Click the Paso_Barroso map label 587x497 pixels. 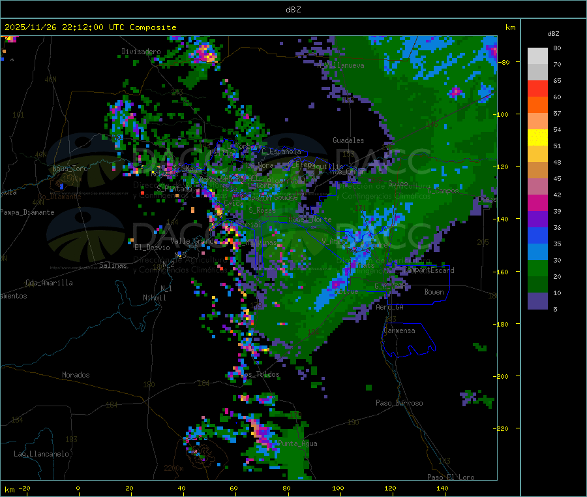pyautogui.click(x=399, y=403)
